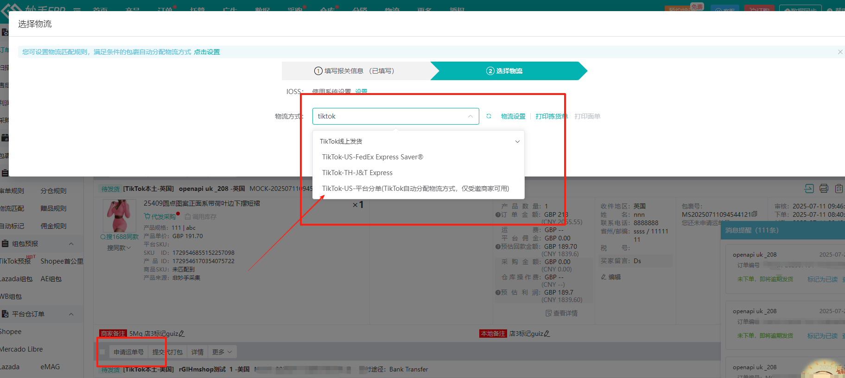Copy package number MS20250711094544121
The height and width of the screenshot is (378, 845).
(x=755, y=214)
